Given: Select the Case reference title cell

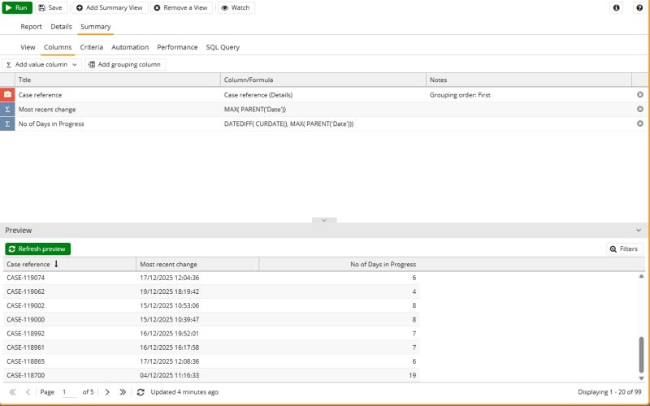Looking at the screenshot, I should (118, 95).
